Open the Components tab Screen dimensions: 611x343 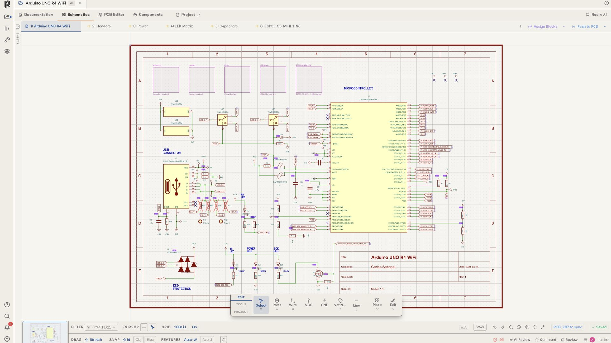[x=148, y=15]
